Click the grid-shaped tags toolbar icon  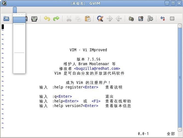click(x=172, y=19)
